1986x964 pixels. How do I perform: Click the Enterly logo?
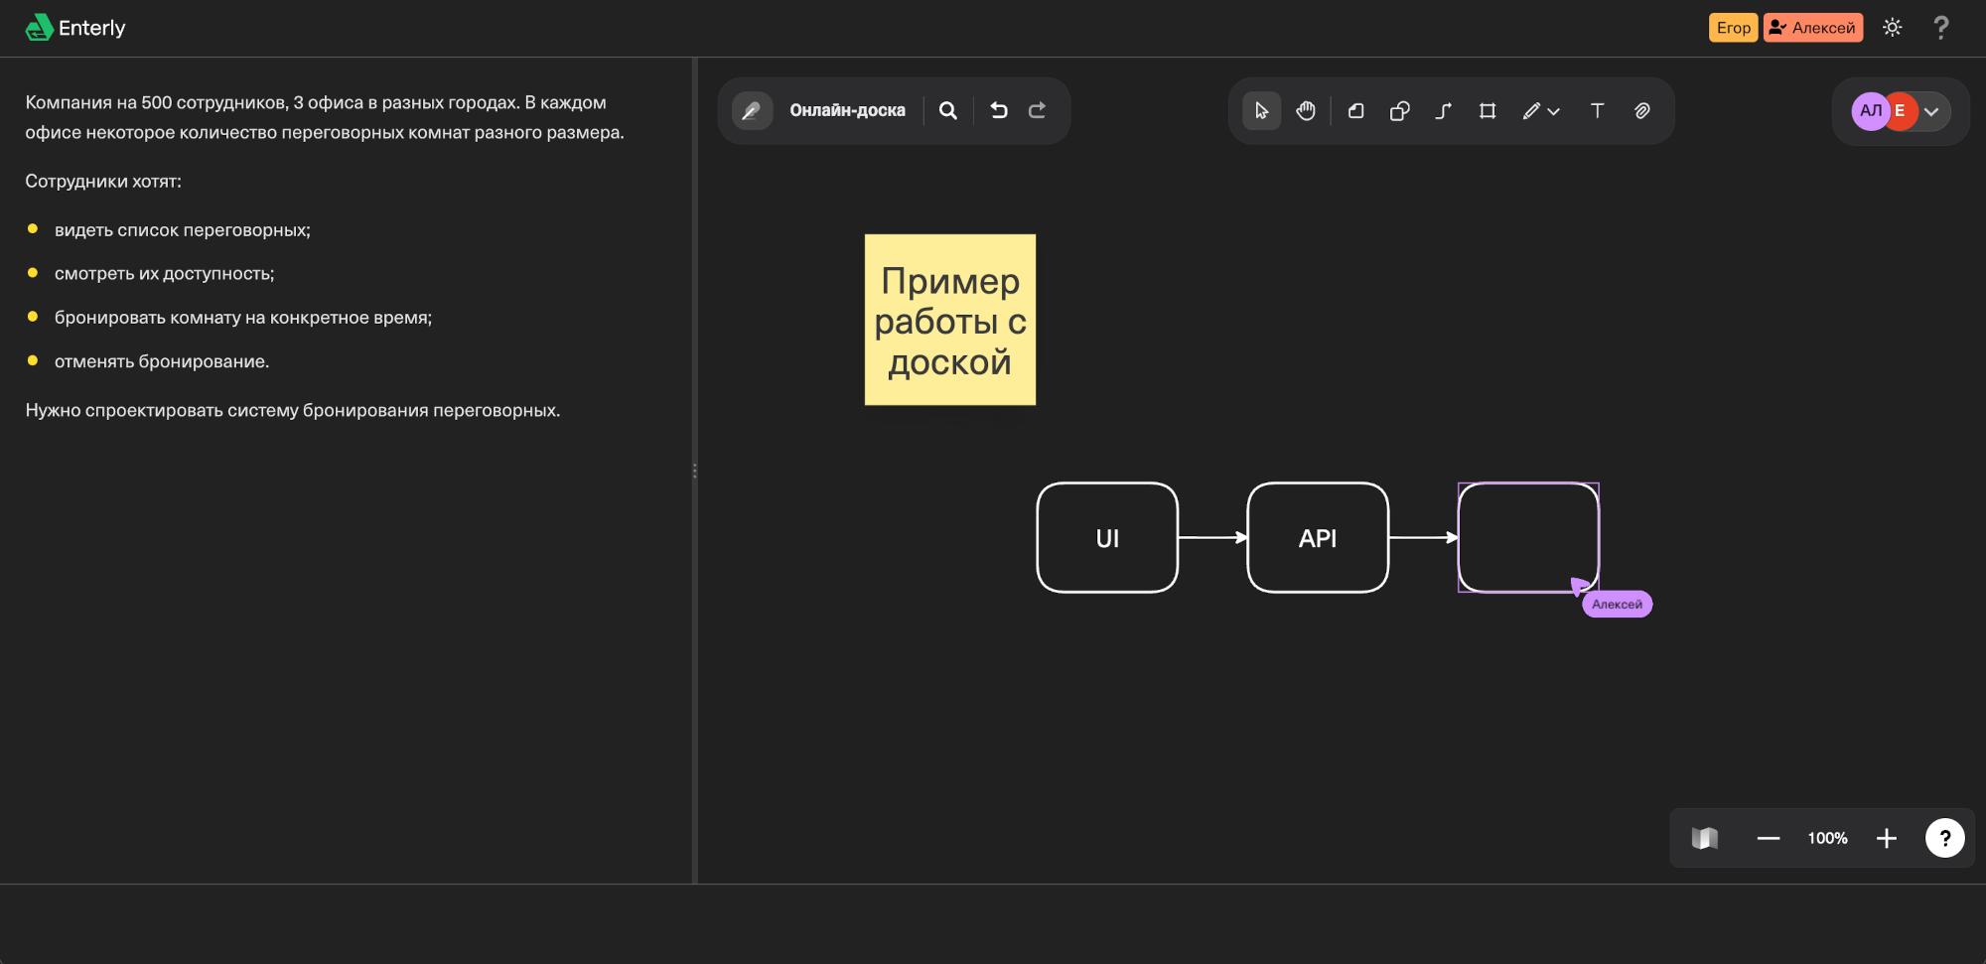(x=75, y=28)
